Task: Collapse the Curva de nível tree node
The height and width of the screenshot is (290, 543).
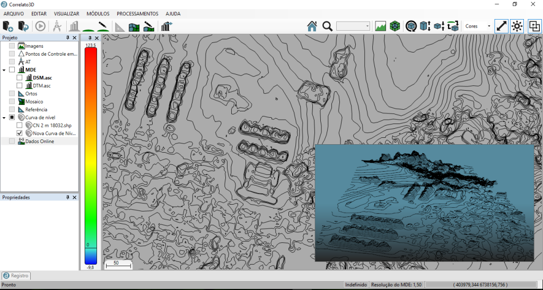Action: pyautogui.click(x=4, y=118)
